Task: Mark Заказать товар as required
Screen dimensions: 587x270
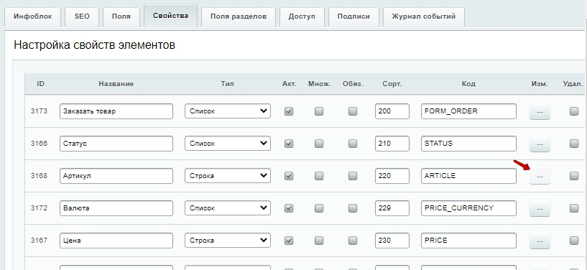Action: (x=353, y=111)
